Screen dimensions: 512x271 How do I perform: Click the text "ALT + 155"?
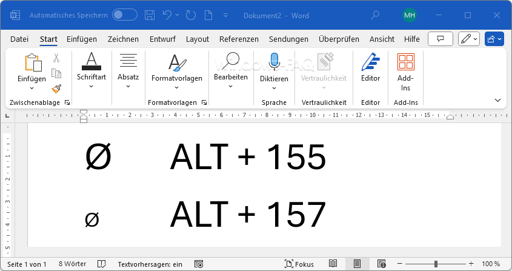[248, 157]
